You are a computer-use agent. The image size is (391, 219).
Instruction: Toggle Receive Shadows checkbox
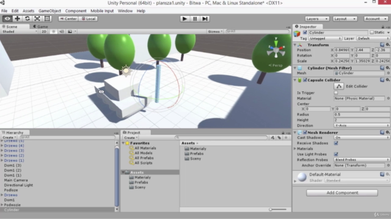336,144
